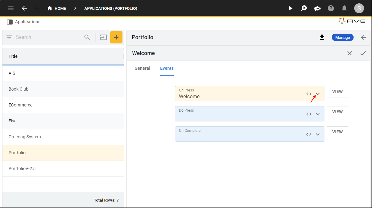Select the Events tab

[x=167, y=68]
